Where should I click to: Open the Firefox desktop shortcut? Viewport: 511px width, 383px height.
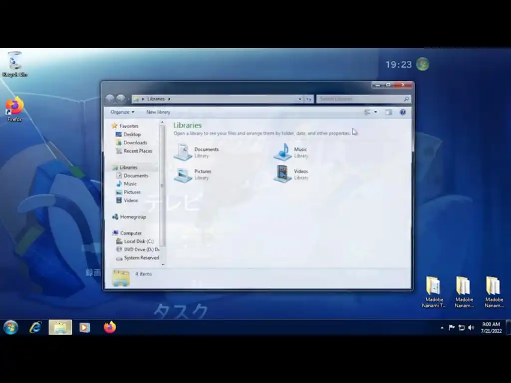pos(14,109)
